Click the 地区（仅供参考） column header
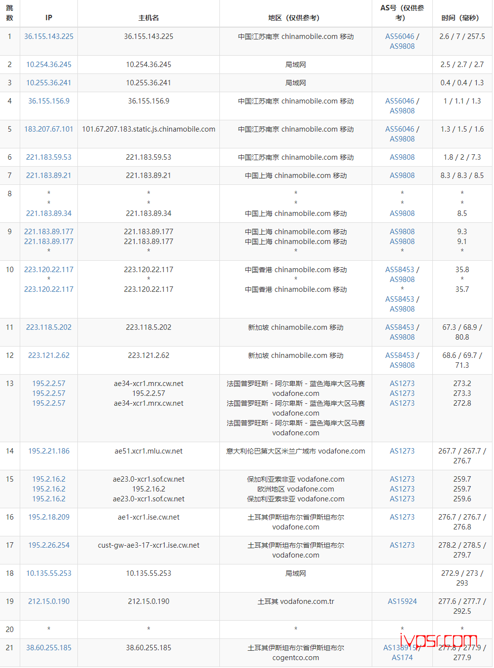Image resolution: width=494 pixels, height=668 pixels. (296, 18)
